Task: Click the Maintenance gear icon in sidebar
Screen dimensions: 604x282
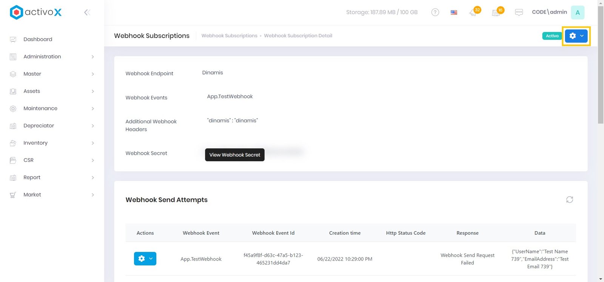Action: coord(13,109)
